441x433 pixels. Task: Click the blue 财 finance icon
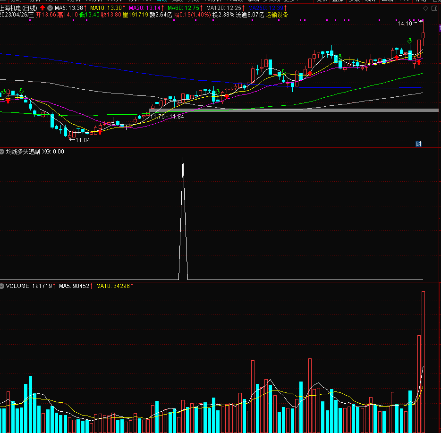pos(418,144)
